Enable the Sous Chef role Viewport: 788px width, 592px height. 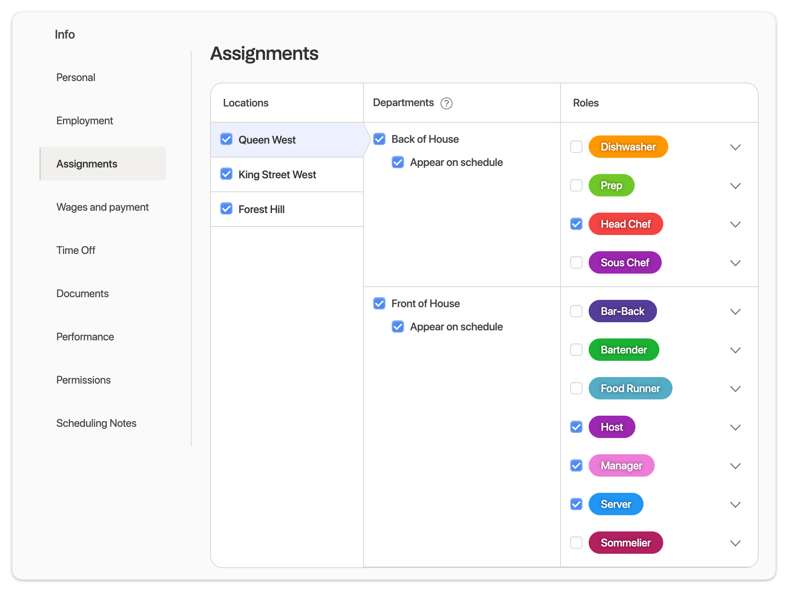tap(576, 262)
